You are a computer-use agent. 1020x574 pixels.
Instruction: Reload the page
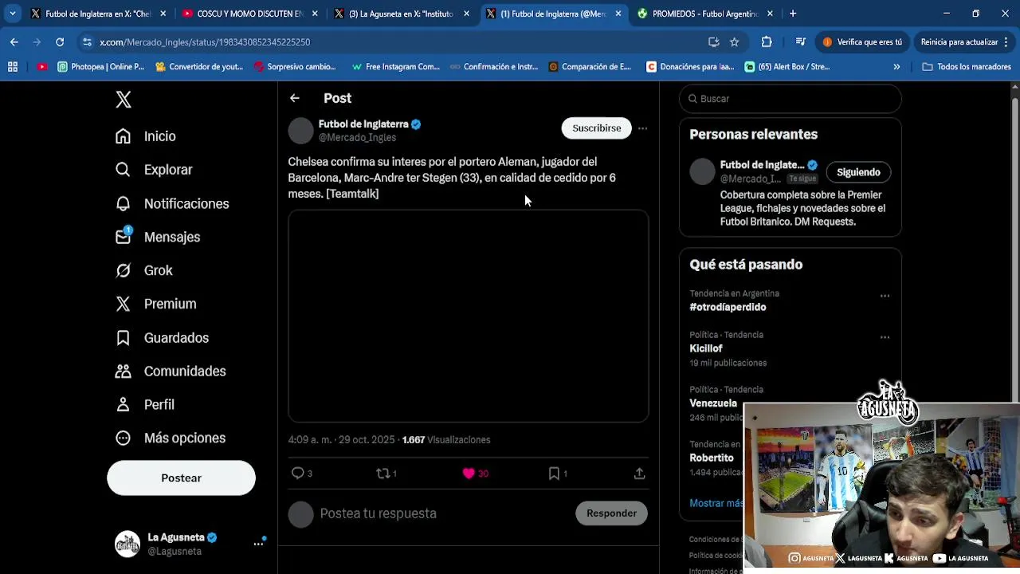click(60, 42)
